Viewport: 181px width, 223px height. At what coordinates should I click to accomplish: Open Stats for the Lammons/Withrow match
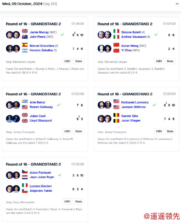tap(170, 132)
